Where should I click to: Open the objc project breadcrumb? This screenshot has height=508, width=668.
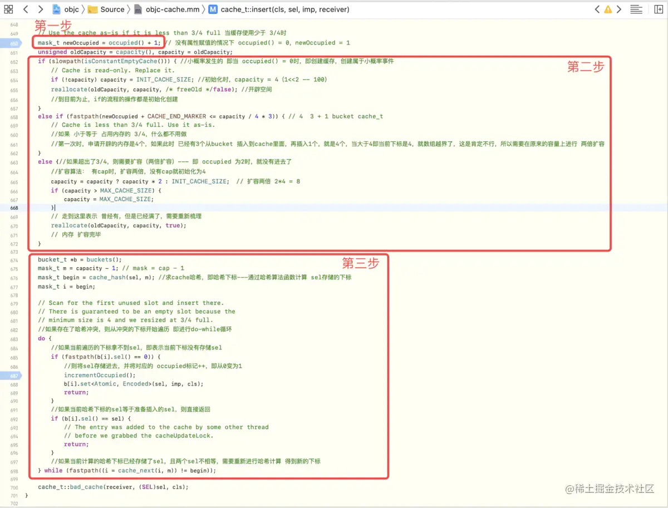tap(66, 9)
